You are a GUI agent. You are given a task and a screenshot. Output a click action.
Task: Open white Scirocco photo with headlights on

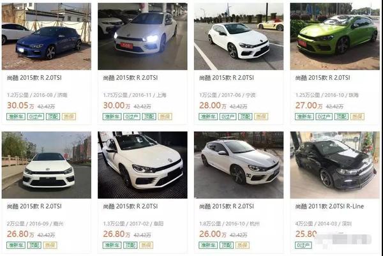142,36
